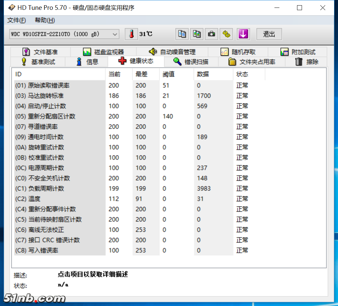This screenshot has width=338, height=306.
Task: Expand the hard drive model combo box
Action: click(64, 34)
